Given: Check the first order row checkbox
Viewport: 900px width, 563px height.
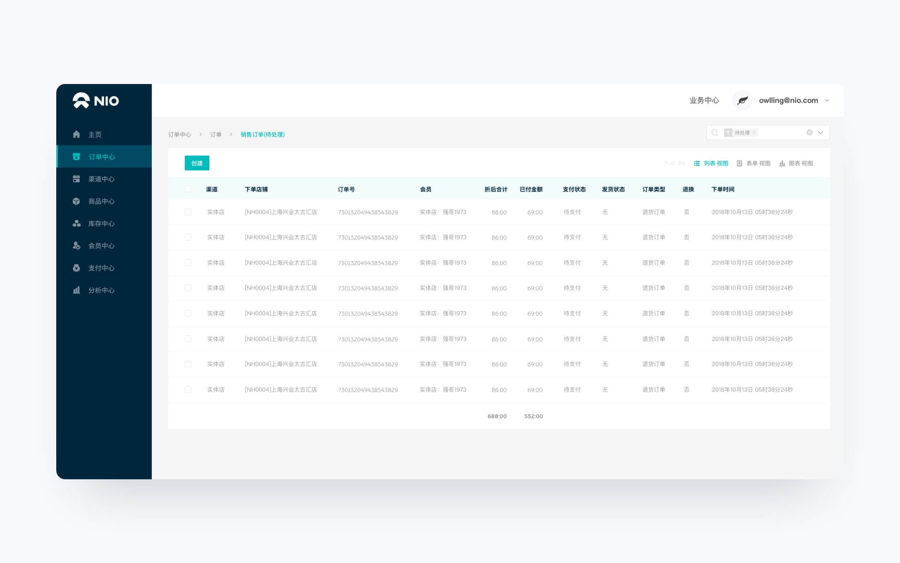Looking at the screenshot, I should pyautogui.click(x=188, y=212).
